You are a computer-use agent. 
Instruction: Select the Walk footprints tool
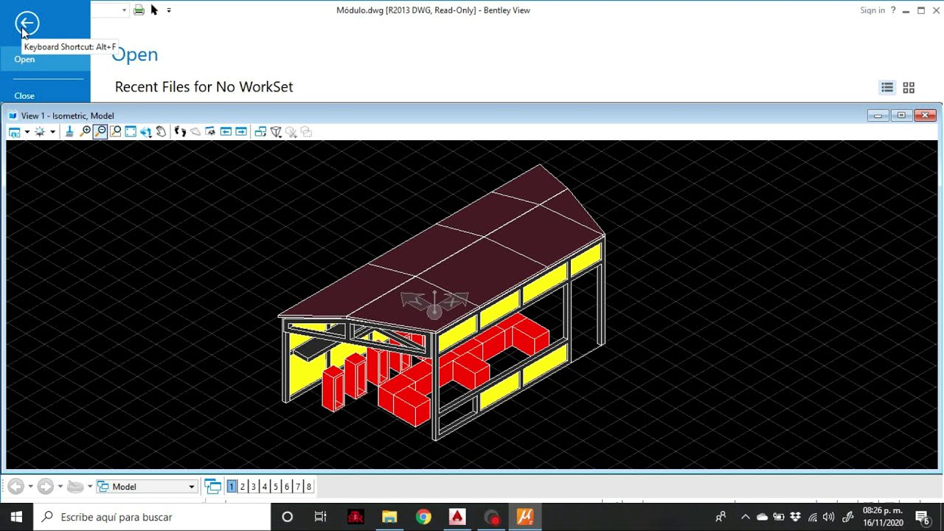180,132
